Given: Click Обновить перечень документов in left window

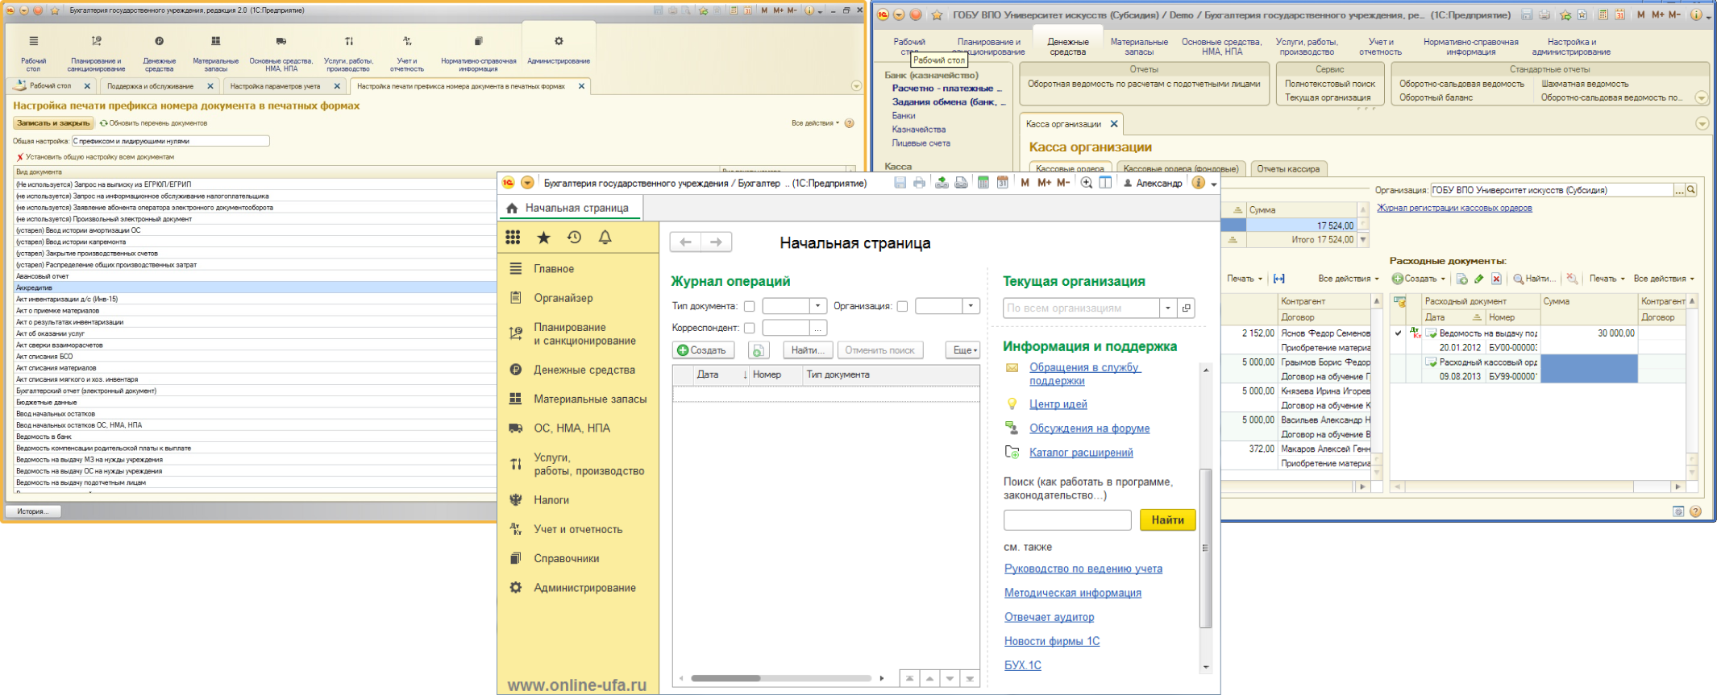Looking at the screenshot, I should (x=153, y=123).
